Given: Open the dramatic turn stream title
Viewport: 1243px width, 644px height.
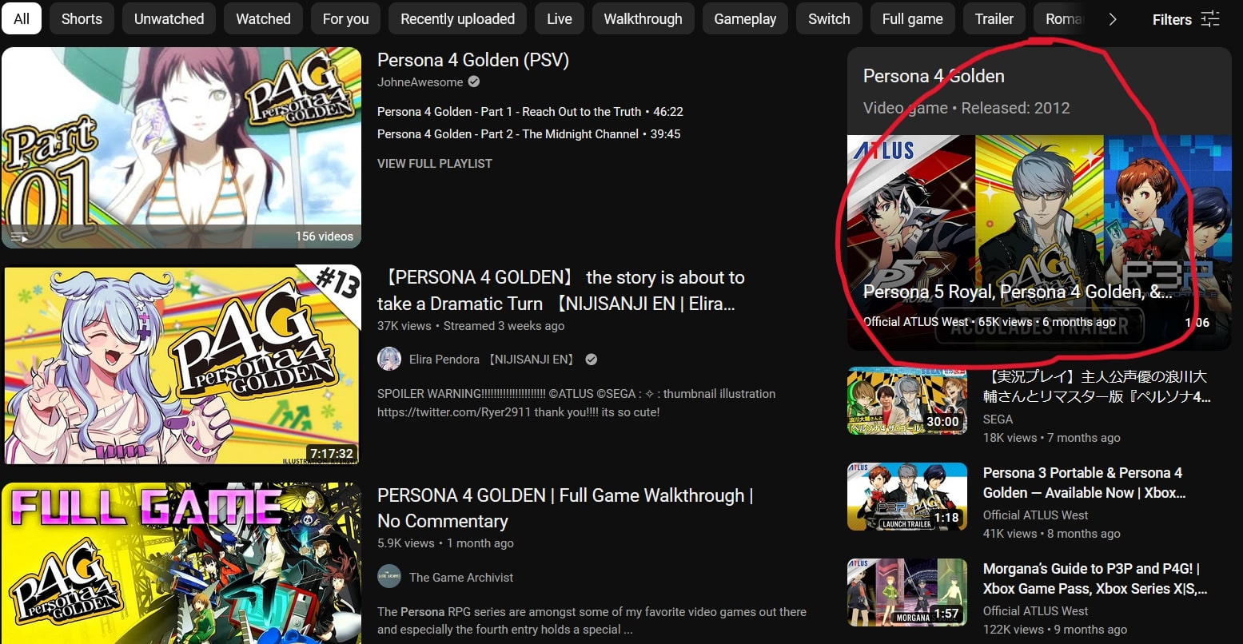Looking at the screenshot, I should tap(561, 290).
